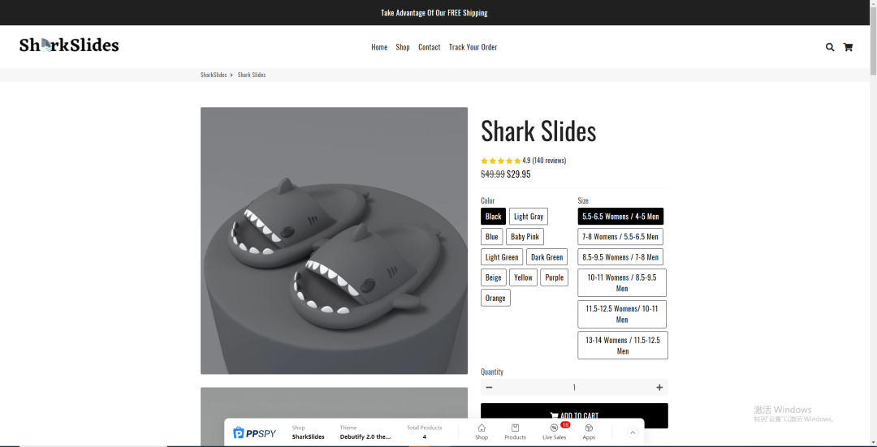Select Orange color option
The width and height of the screenshot is (877, 447).
coord(495,298)
